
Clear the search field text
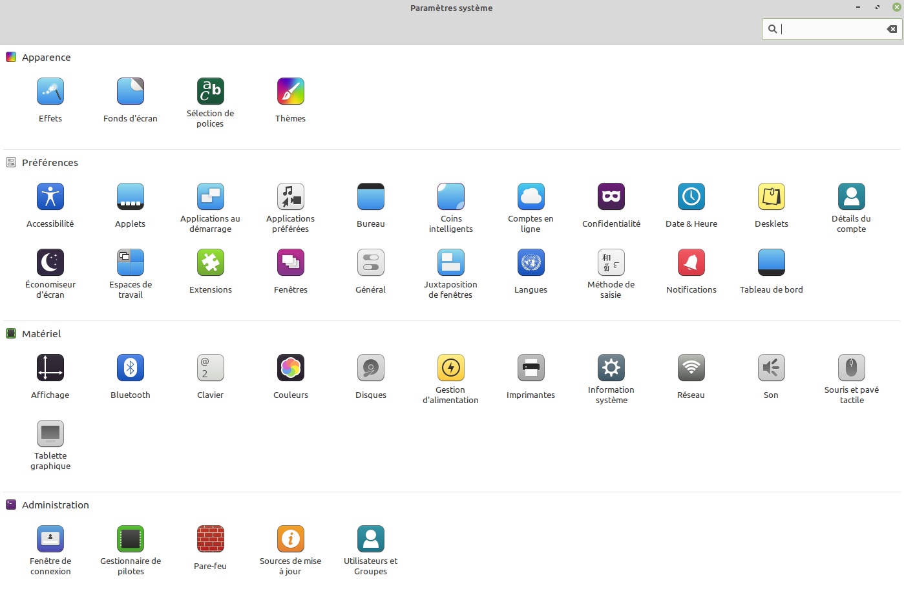click(892, 29)
